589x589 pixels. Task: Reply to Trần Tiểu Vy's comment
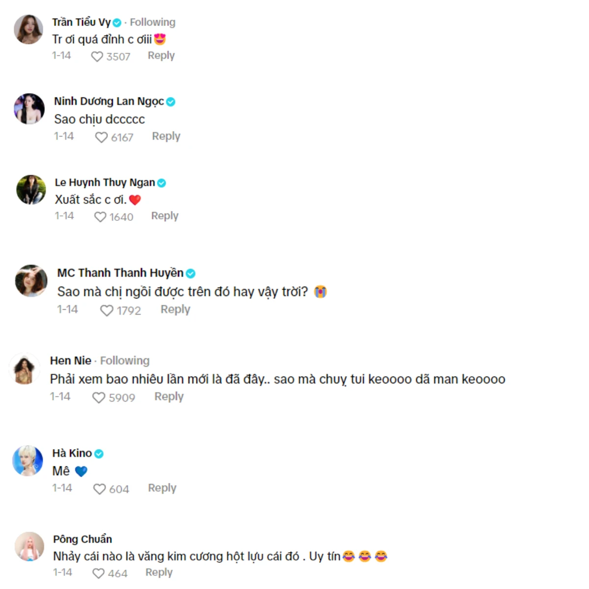click(161, 55)
